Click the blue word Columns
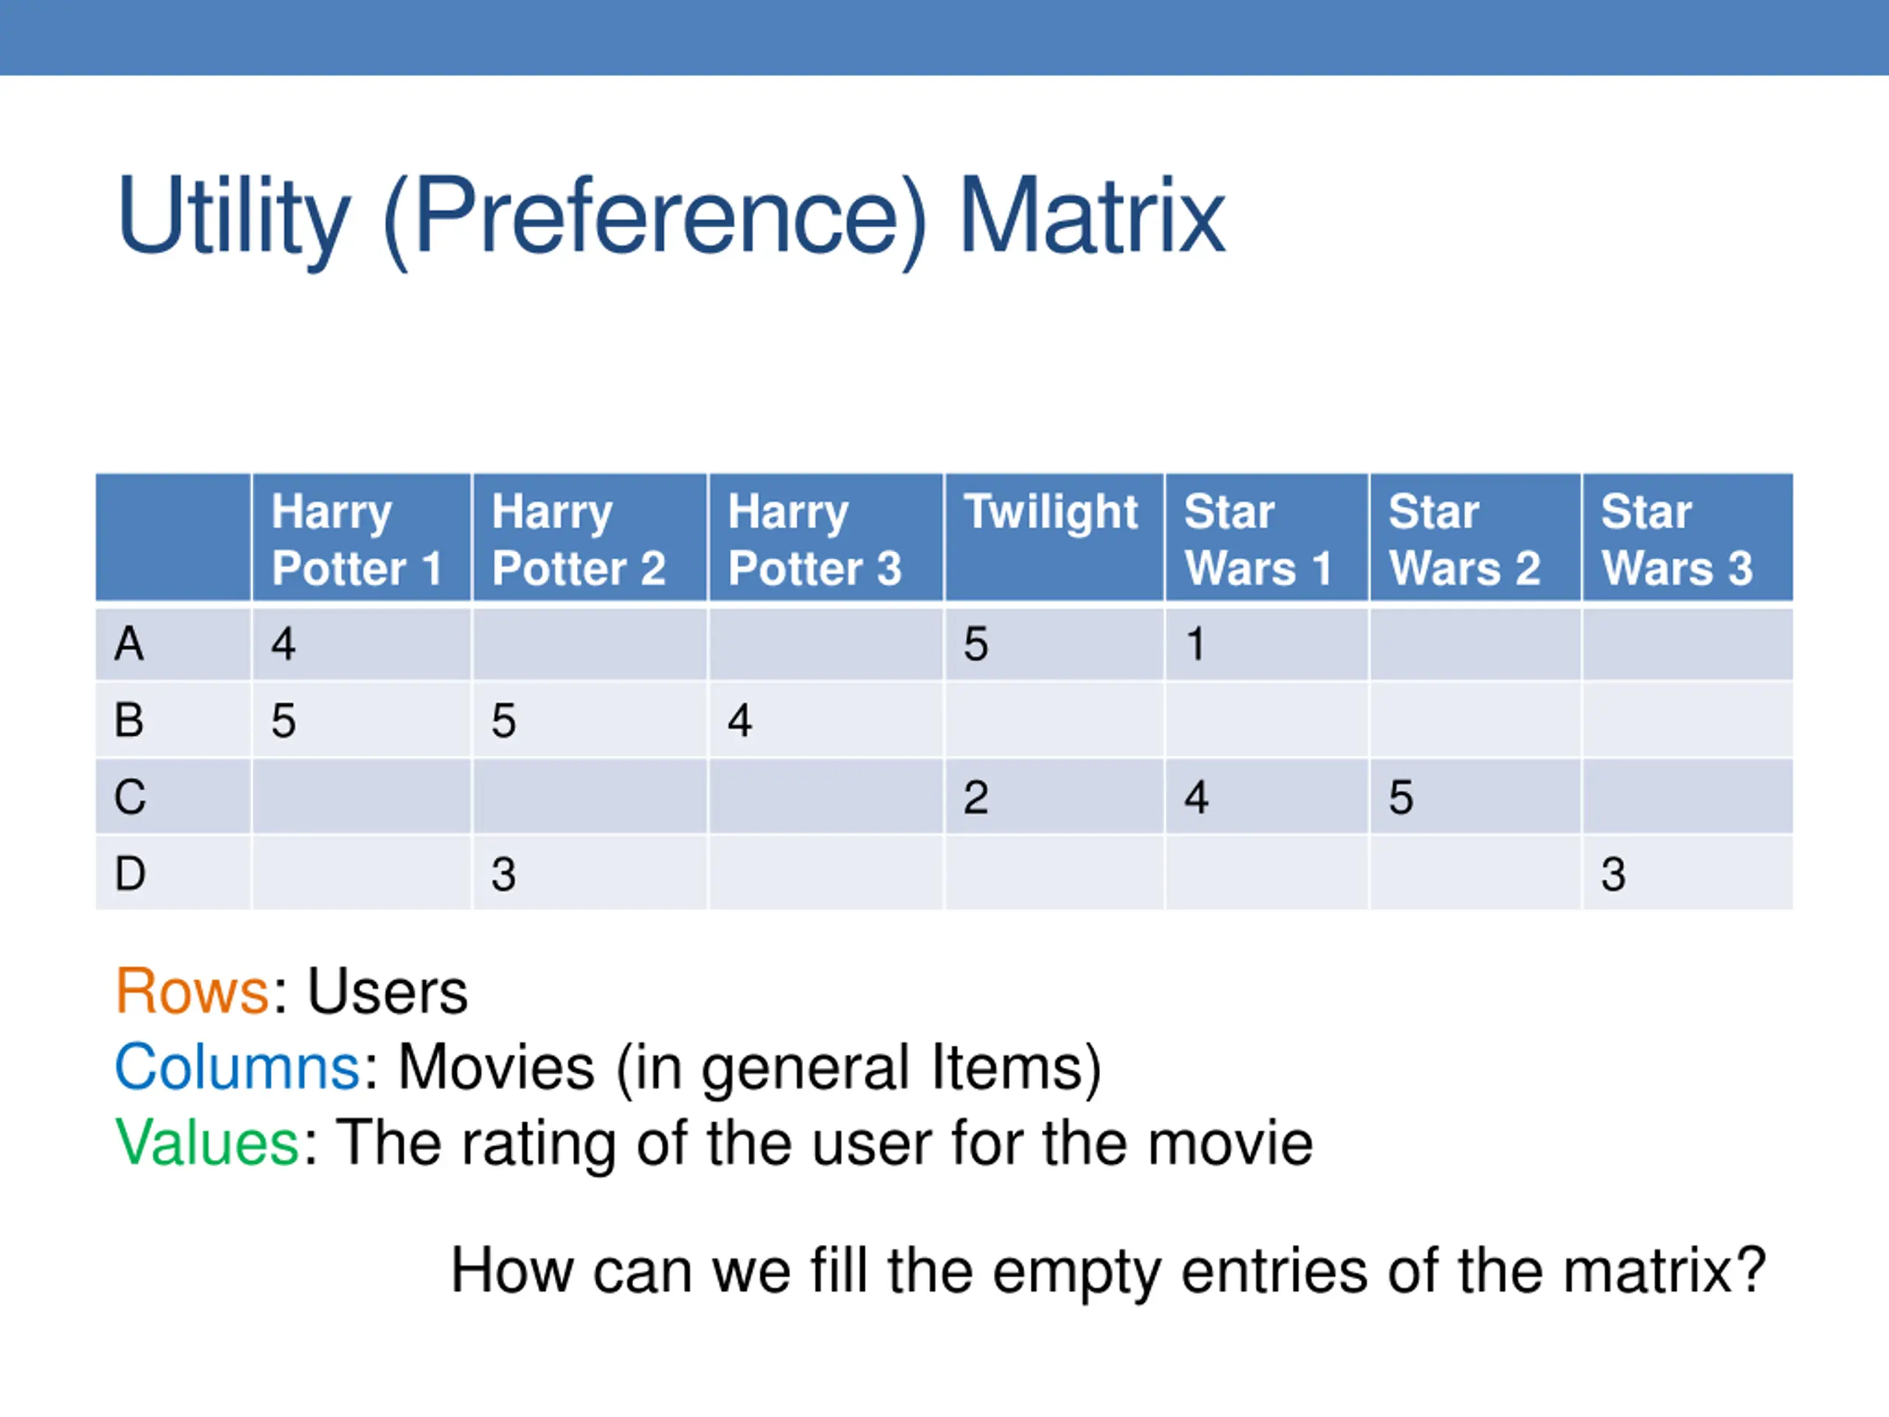Viewport: 1889px width, 1417px height. coord(238,1068)
